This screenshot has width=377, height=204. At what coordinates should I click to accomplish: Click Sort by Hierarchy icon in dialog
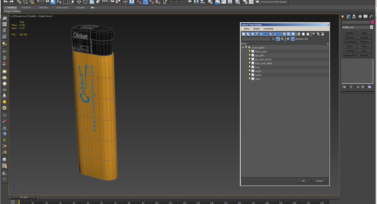293,39
